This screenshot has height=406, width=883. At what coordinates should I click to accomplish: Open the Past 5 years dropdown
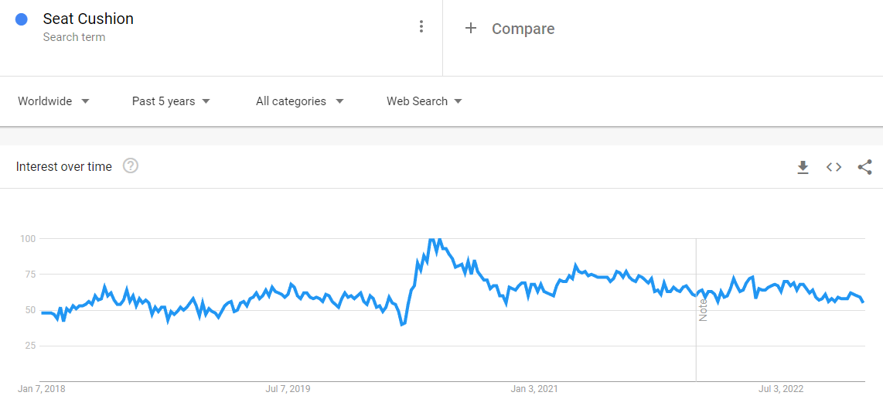pyautogui.click(x=171, y=101)
